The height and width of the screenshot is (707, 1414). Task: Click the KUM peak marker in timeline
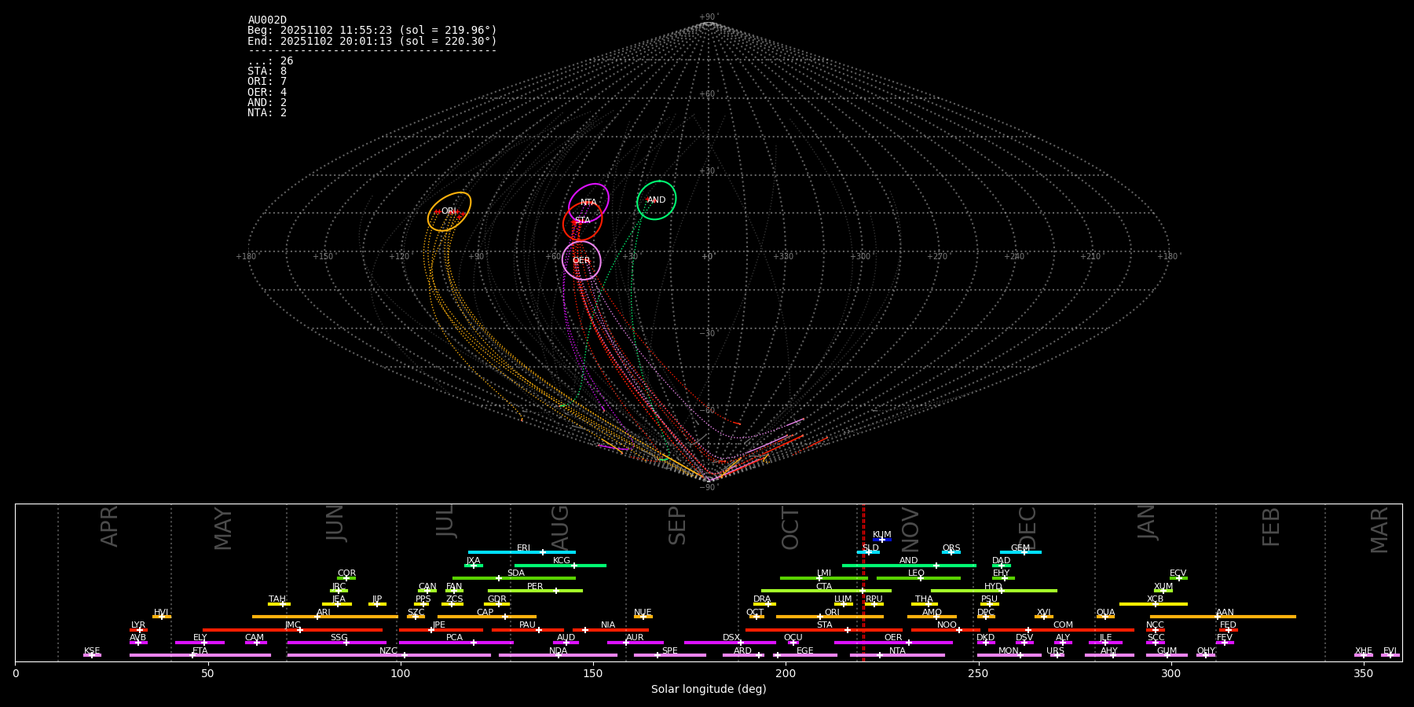click(881, 540)
